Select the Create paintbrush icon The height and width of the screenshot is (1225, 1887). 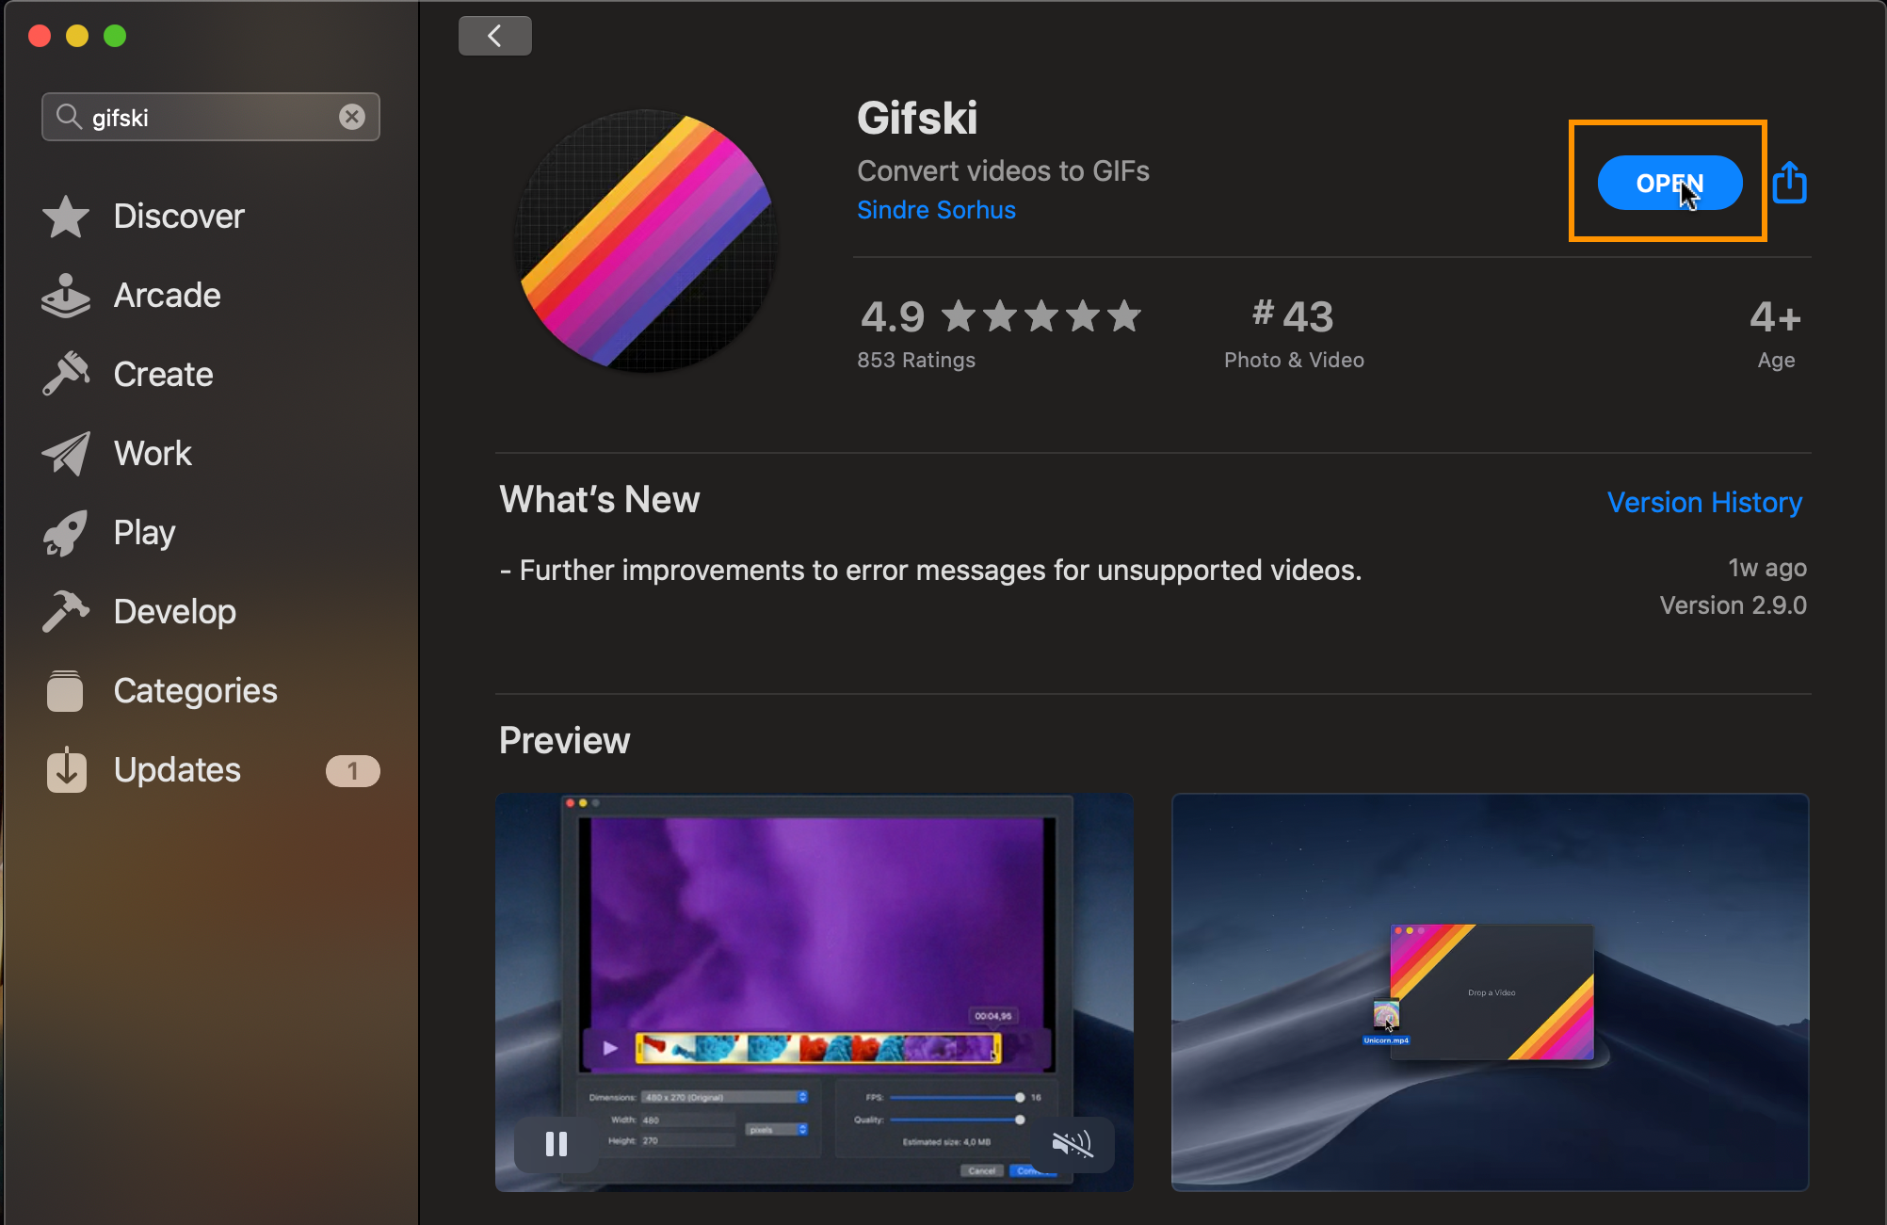click(66, 375)
